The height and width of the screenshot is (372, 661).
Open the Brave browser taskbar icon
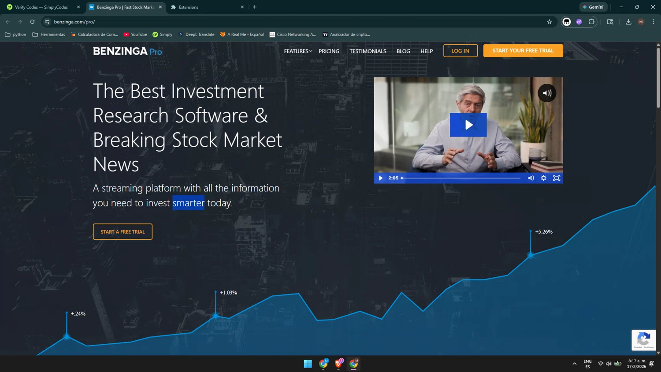point(339,364)
